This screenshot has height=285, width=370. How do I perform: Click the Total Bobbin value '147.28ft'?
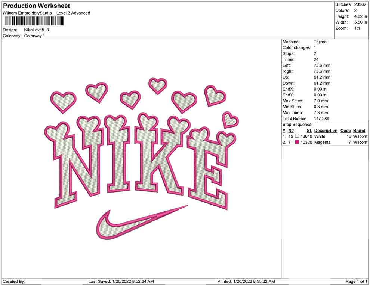point(321,119)
